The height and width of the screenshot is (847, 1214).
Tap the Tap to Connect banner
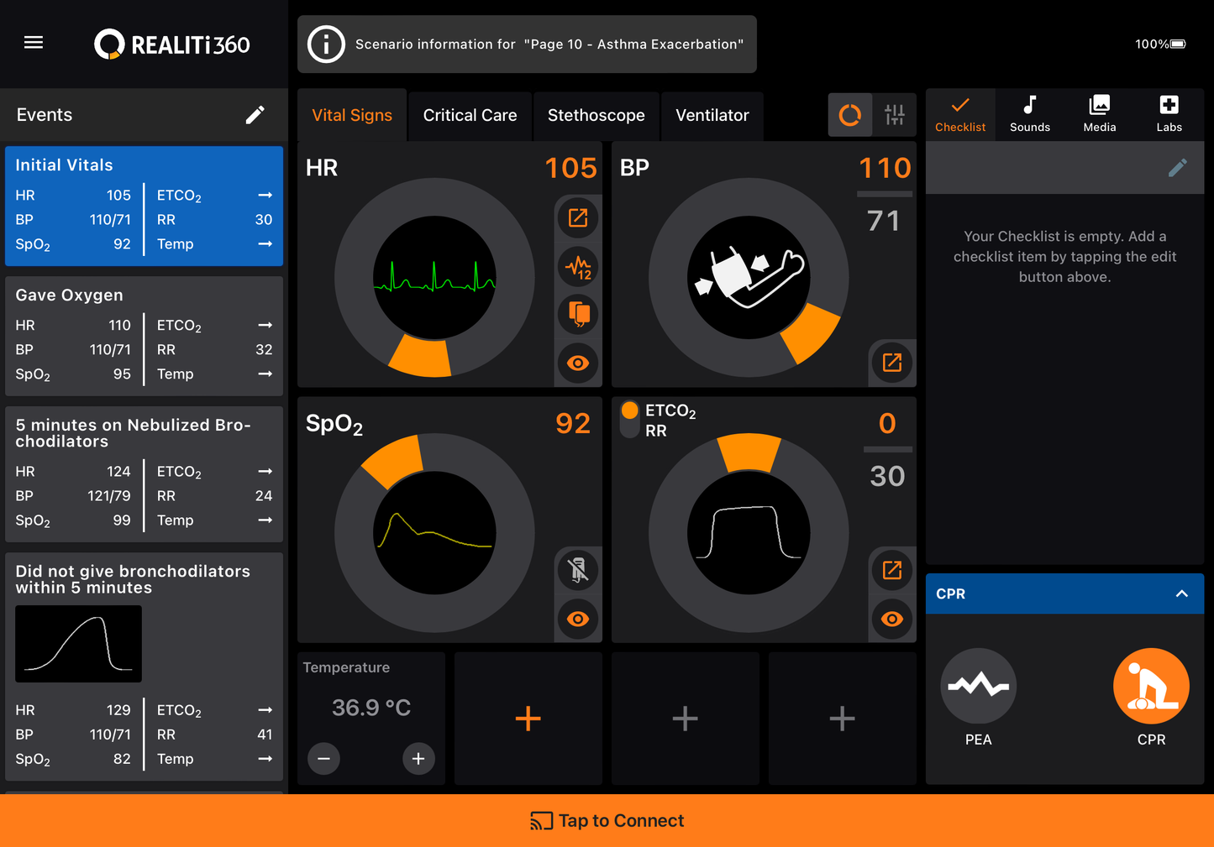point(607,820)
